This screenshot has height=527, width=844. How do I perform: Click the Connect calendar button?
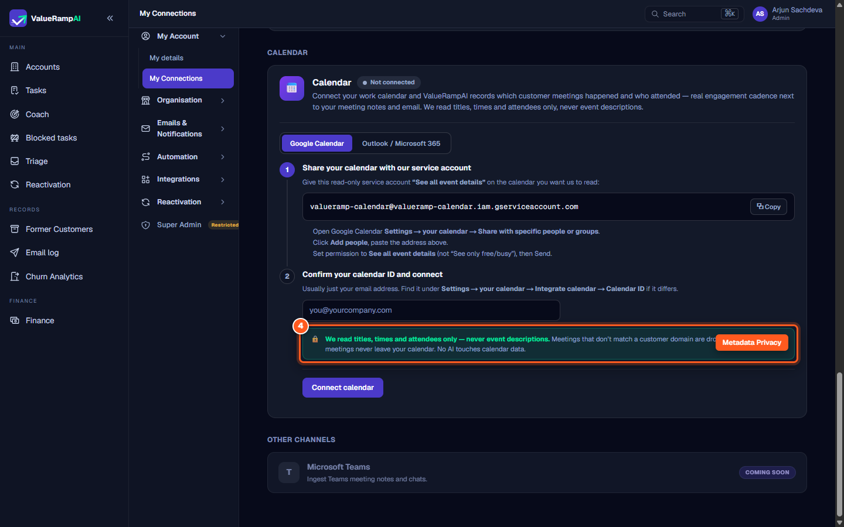[343, 388]
